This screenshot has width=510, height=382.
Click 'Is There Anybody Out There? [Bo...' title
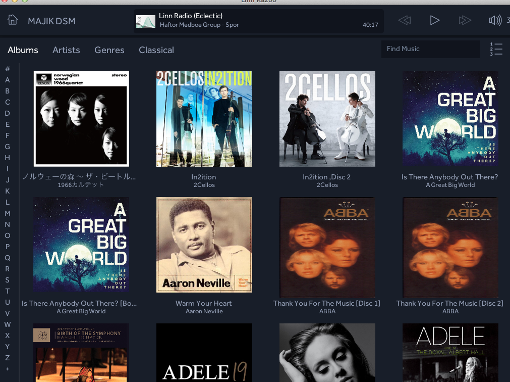(x=79, y=304)
